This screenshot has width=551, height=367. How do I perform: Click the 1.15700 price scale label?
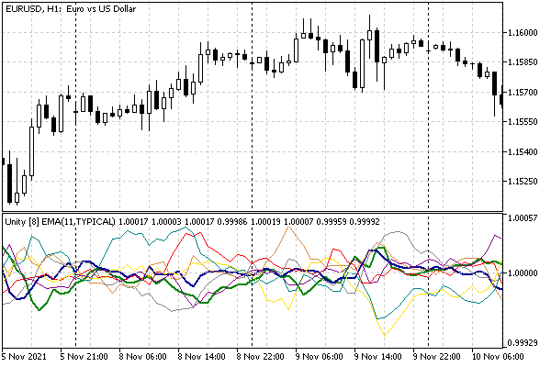coord(523,93)
